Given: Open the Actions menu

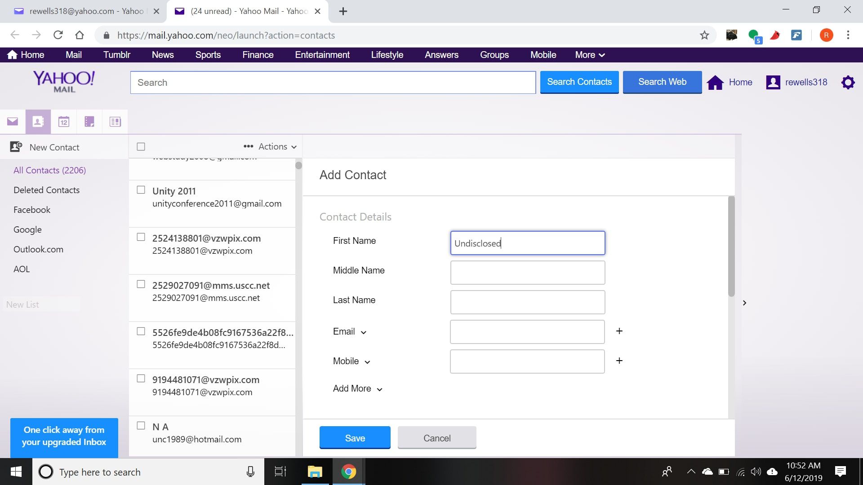Looking at the screenshot, I should 269,147.
